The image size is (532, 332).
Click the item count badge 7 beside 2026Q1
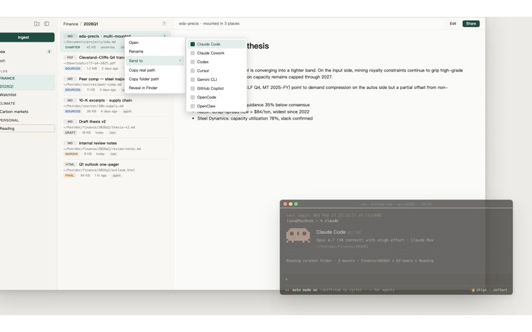click(x=164, y=24)
